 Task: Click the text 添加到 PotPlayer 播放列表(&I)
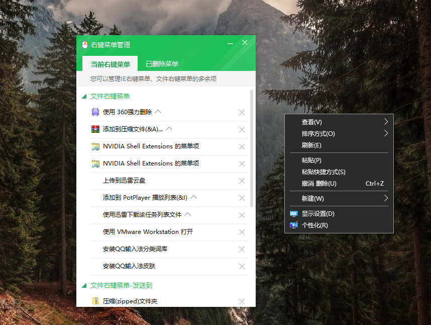click(145, 198)
